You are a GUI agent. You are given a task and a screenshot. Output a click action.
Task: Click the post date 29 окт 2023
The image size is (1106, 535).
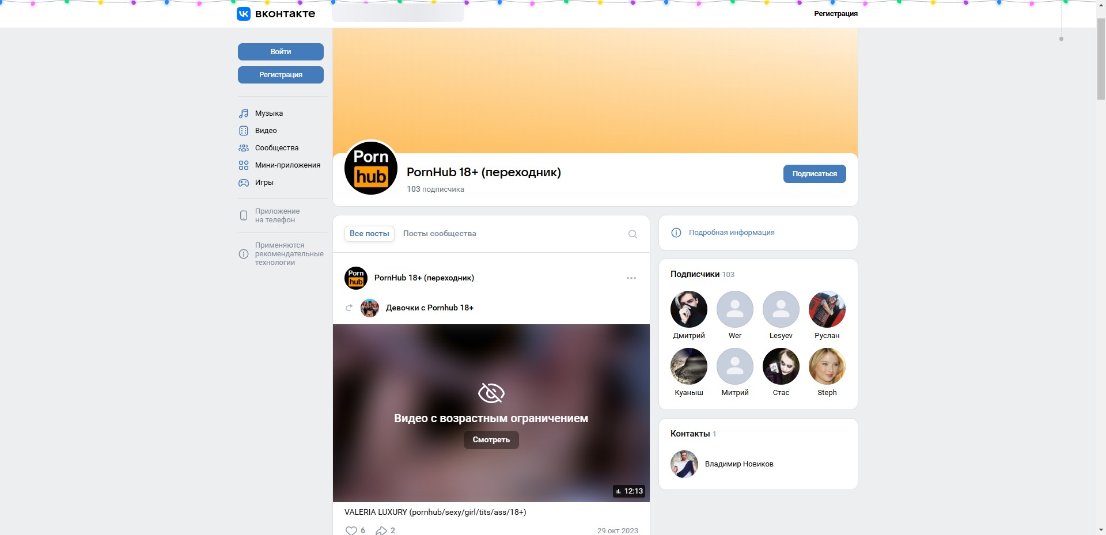point(618,530)
